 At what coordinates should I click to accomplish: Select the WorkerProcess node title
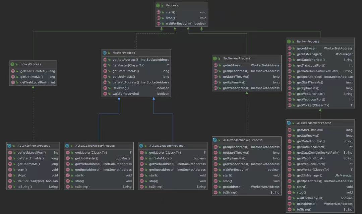tap(308, 42)
